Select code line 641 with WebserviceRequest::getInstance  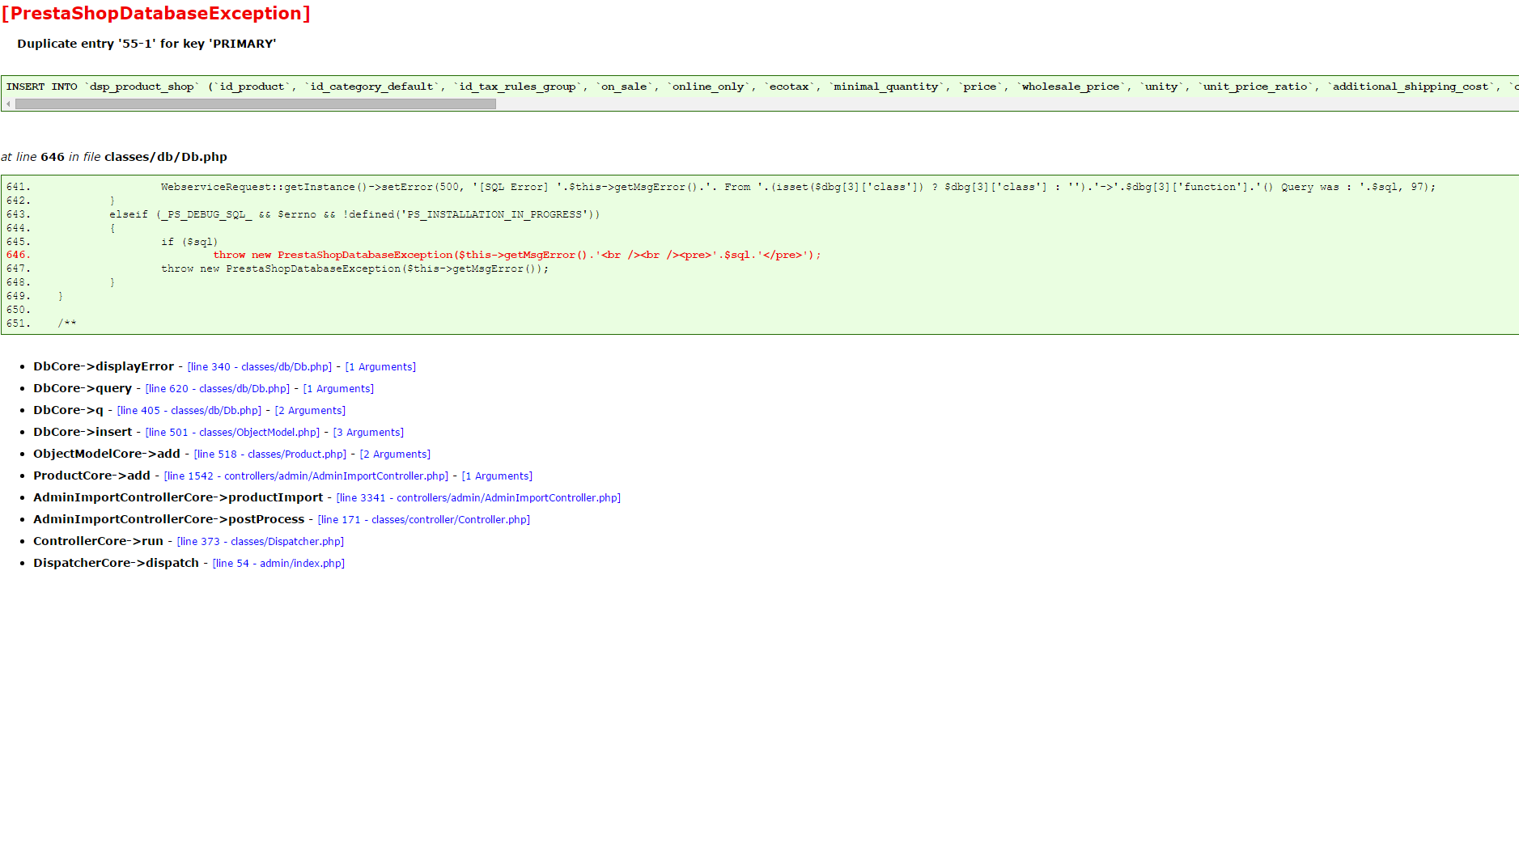click(721, 187)
